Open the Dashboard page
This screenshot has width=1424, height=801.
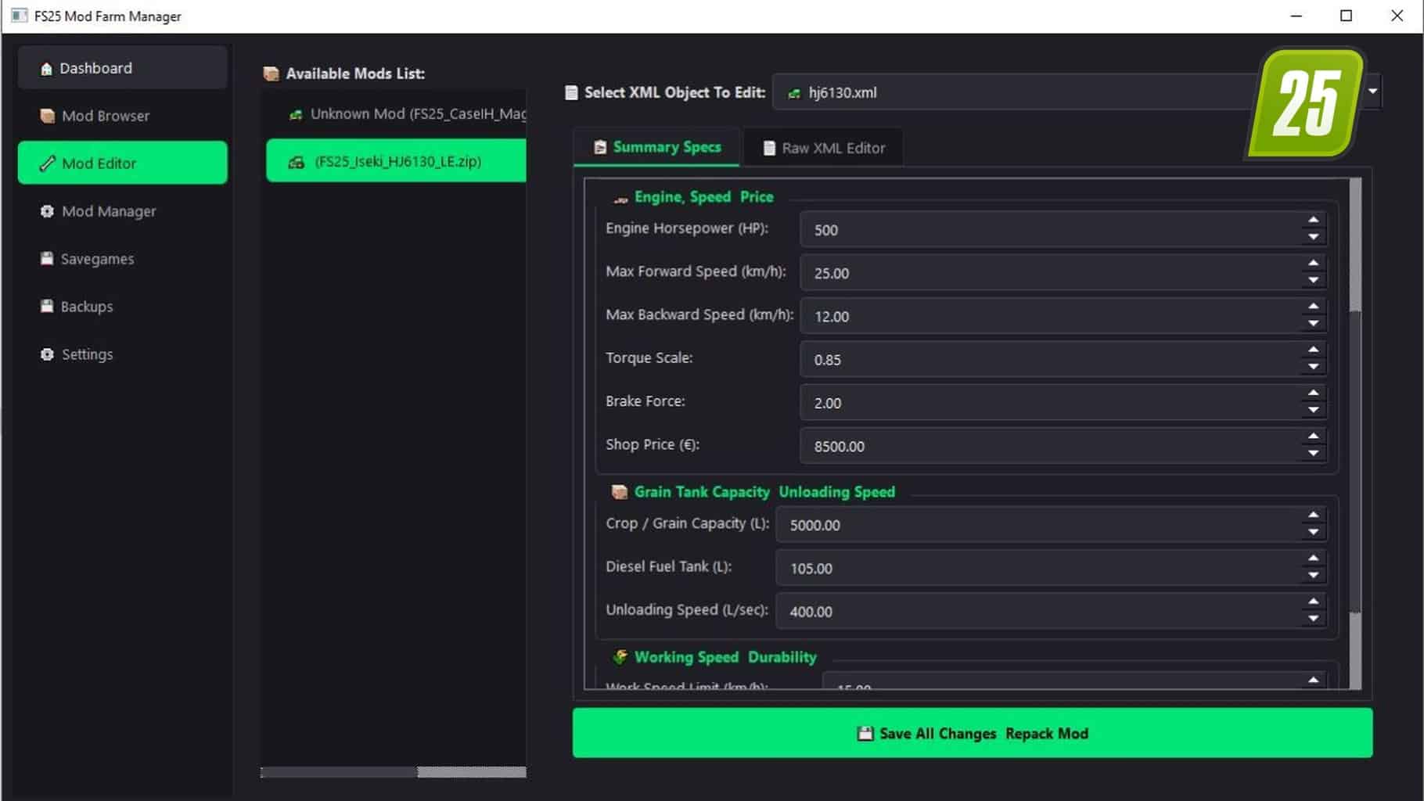123,68
